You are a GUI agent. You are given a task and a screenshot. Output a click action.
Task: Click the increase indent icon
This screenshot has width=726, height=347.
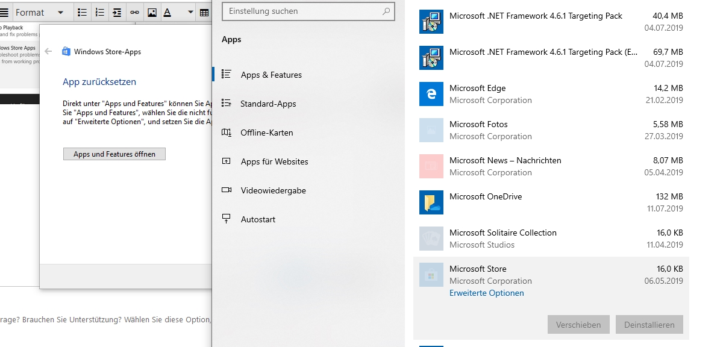tap(117, 12)
